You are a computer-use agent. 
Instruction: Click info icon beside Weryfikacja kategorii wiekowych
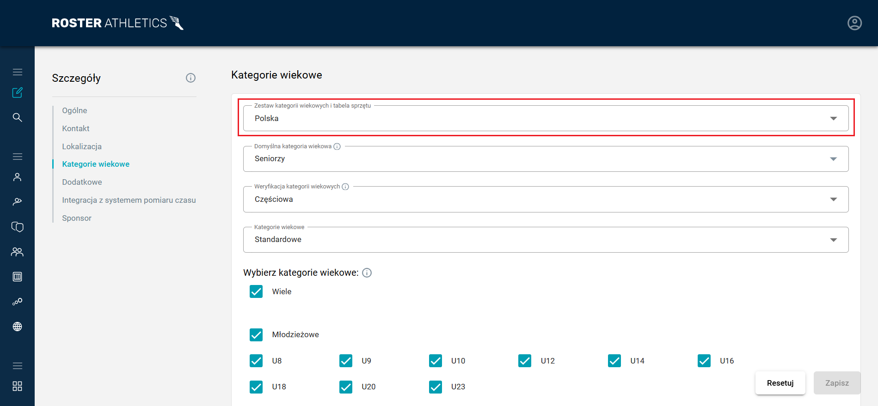click(345, 187)
